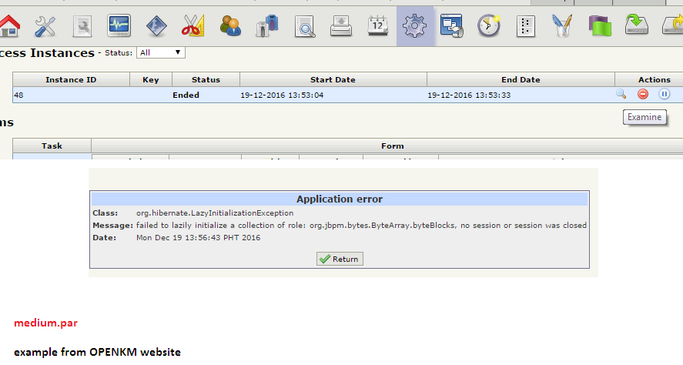Viewport: 683px width, 365px height.
Task: Click the scissors and ruler icon
Action: pos(193,26)
